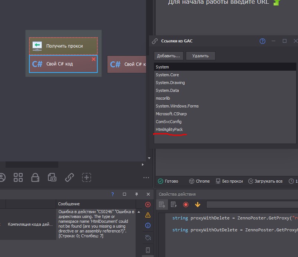298x257 pixels.
Task: Open help in the GAC references window
Action: (x=262, y=41)
